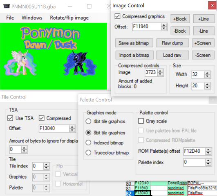Click the +Block button
The height and width of the screenshot is (196, 217).
point(180,19)
